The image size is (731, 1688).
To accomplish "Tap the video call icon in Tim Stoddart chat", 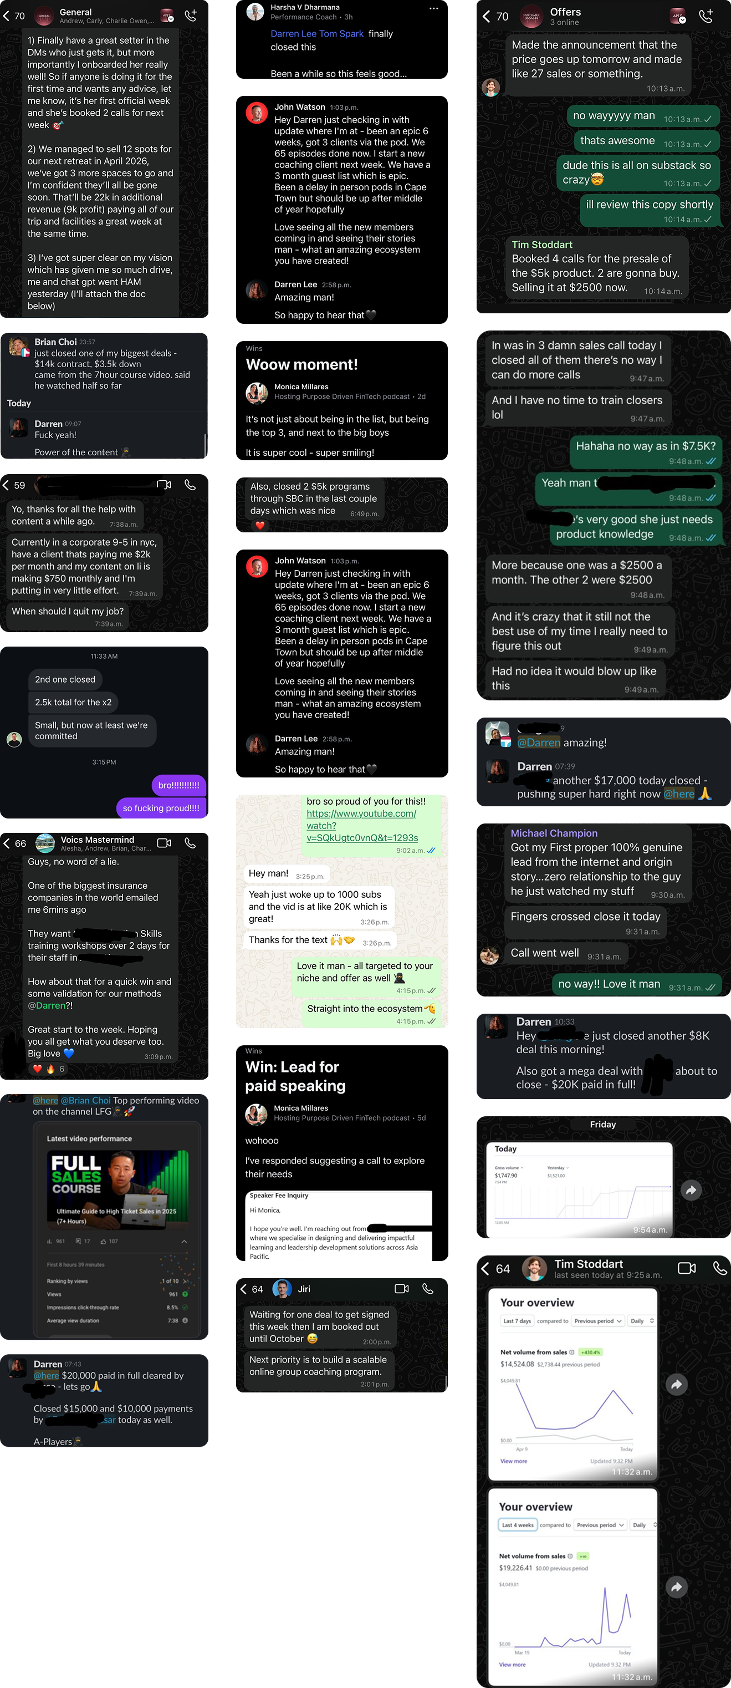I will pos(687,1268).
